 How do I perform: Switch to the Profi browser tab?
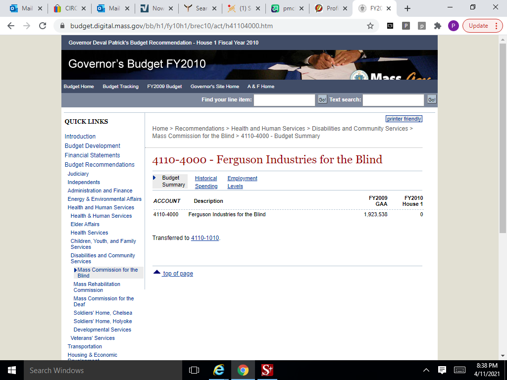click(x=331, y=9)
